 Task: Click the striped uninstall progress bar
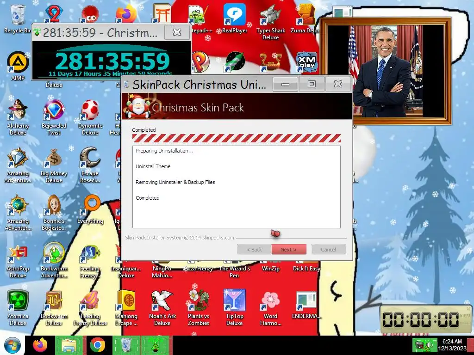(x=237, y=138)
